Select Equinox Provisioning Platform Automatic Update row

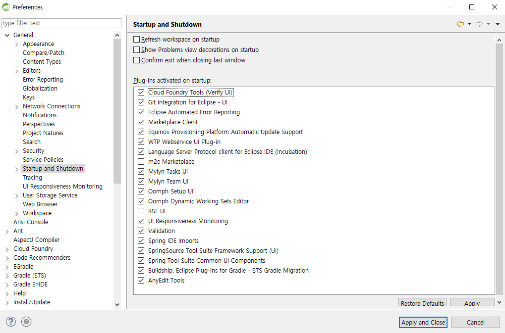(x=225, y=132)
